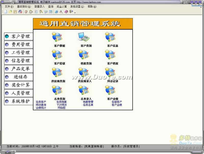Click the purple book toolbar icon
This screenshot has height=154, width=204.
66,12
